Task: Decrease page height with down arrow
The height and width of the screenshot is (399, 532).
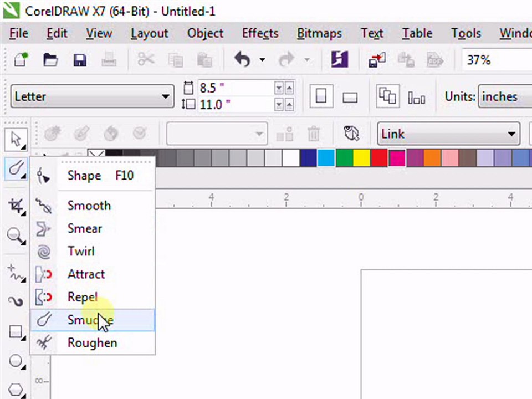Action: pos(279,105)
